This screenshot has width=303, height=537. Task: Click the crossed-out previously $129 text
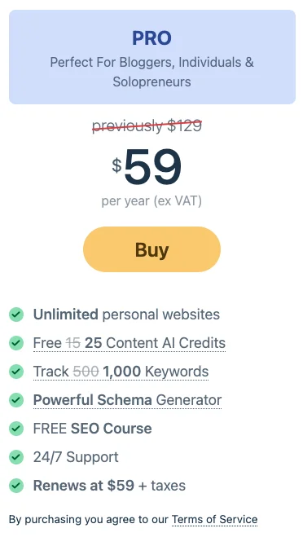coord(147,126)
